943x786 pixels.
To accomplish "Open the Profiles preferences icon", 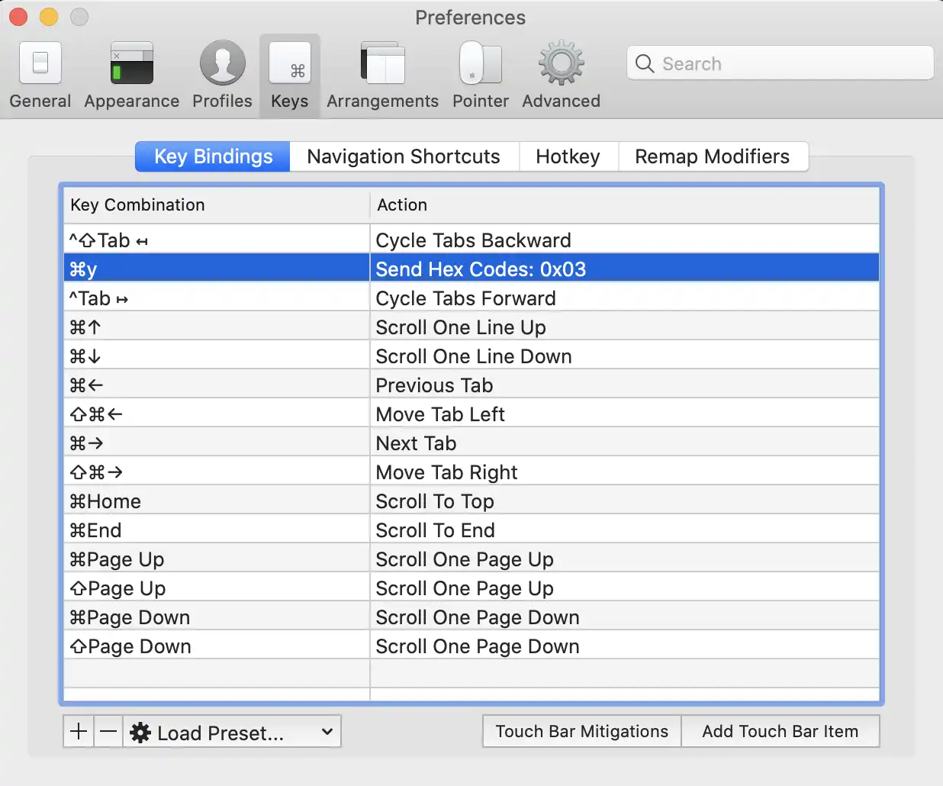I will click(222, 63).
